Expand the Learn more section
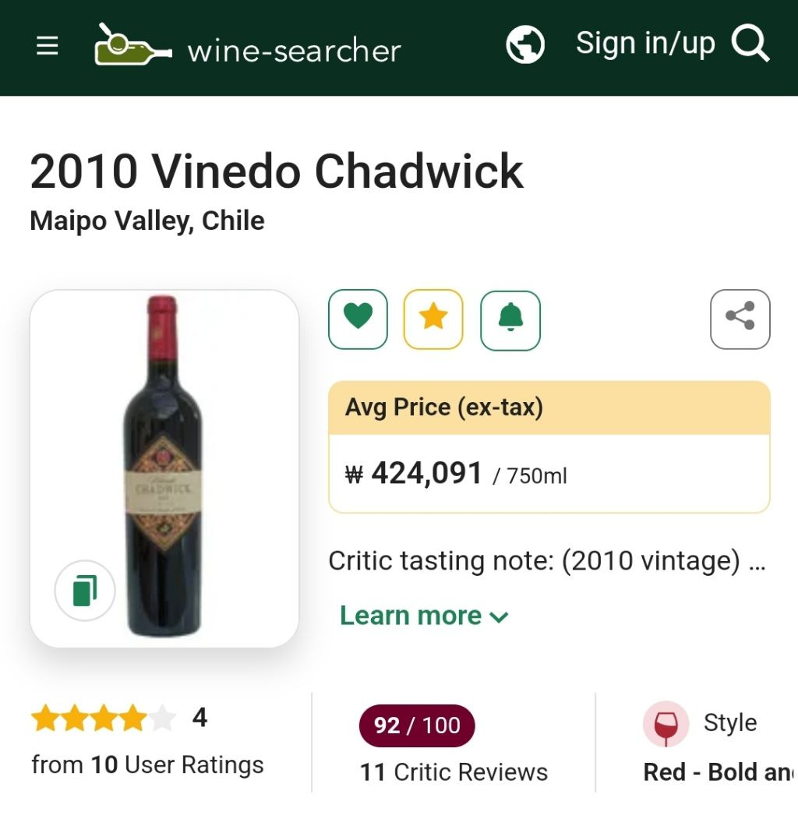The image size is (798, 819). 424,616
